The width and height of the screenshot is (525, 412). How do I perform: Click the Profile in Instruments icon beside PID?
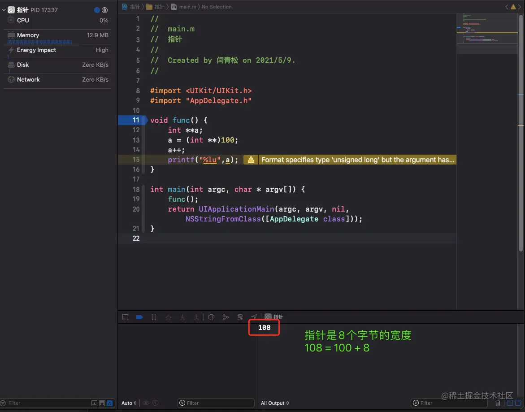click(x=105, y=10)
